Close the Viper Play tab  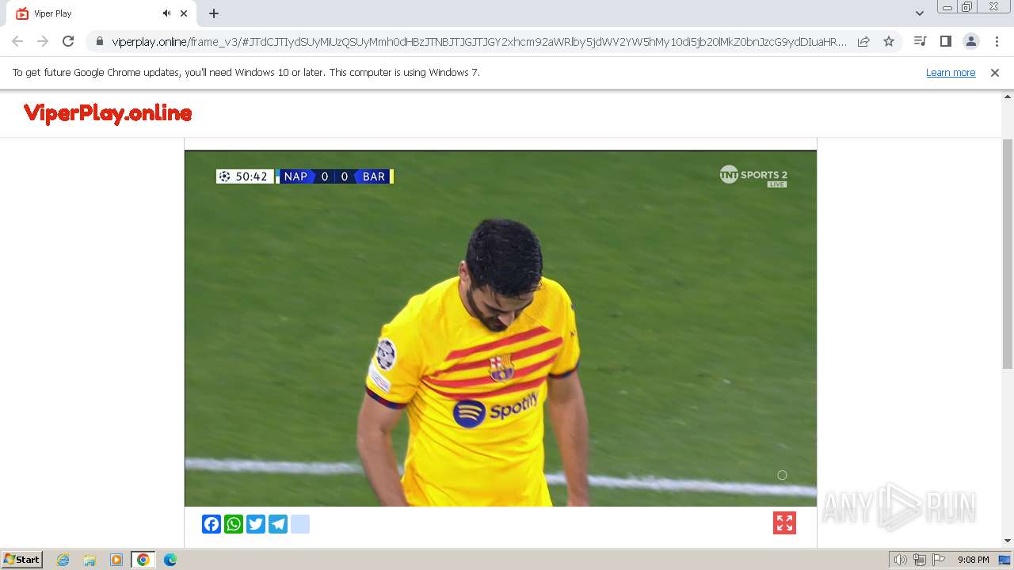(x=184, y=13)
